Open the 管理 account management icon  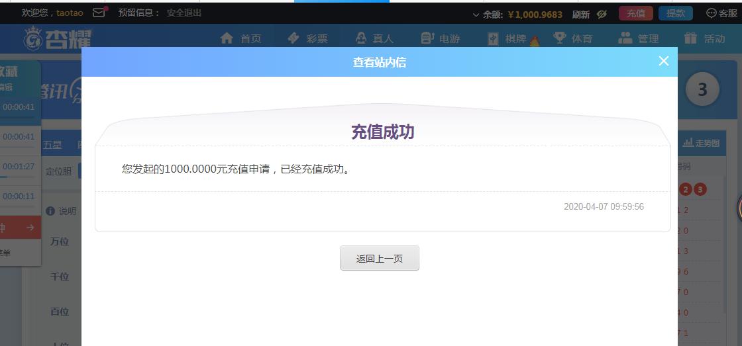[x=625, y=38]
